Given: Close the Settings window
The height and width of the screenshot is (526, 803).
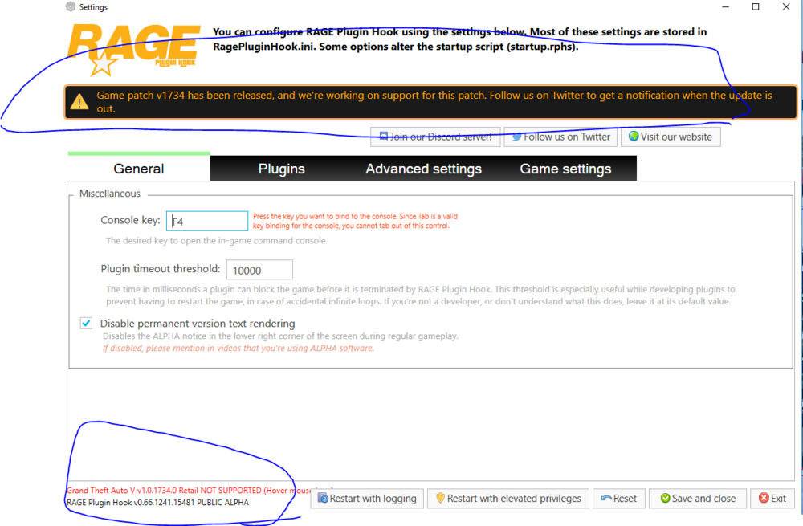Looking at the screenshot, I should pos(786,6).
